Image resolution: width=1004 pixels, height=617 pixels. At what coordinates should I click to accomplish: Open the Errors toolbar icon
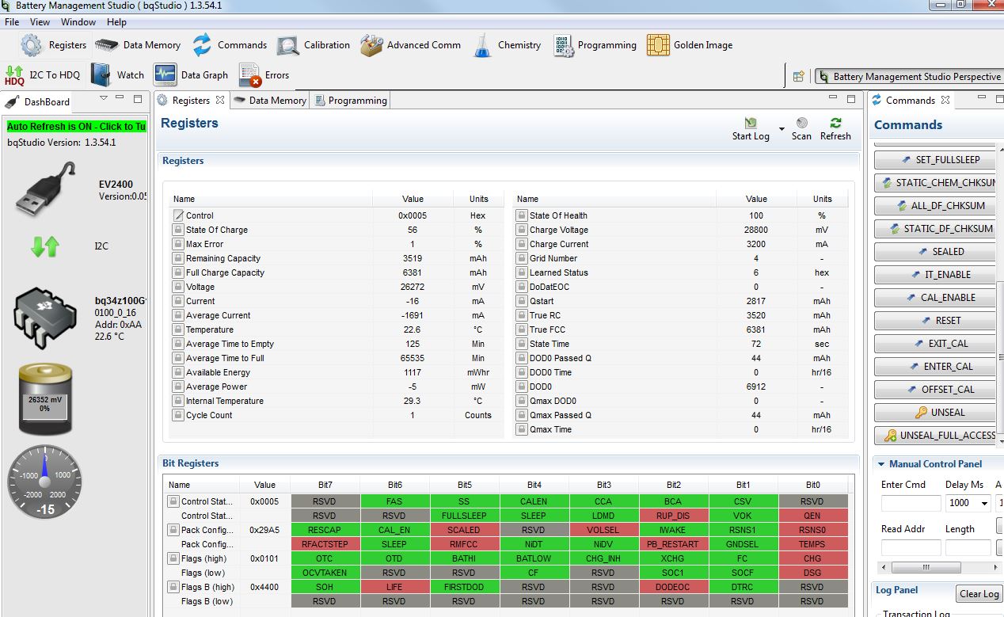coord(249,75)
